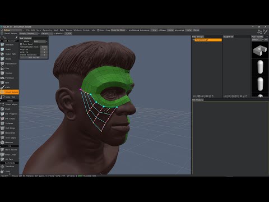The height and width of the screenshot is (202, 269).
Task: Click the minus button in Poly Models
Action: click(x=267, y=36)
